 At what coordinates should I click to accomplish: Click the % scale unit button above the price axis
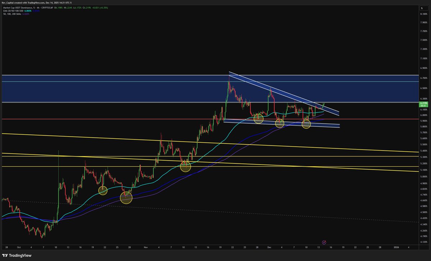tap(424, 8)
